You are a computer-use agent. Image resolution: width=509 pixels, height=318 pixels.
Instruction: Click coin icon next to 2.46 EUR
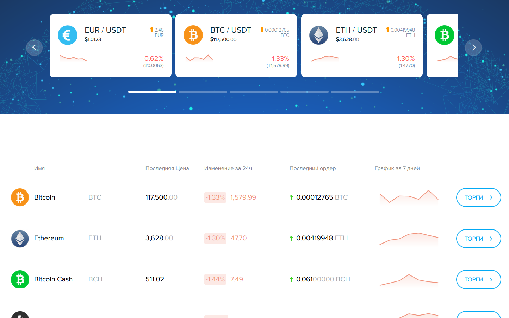[x=152, y=30]
